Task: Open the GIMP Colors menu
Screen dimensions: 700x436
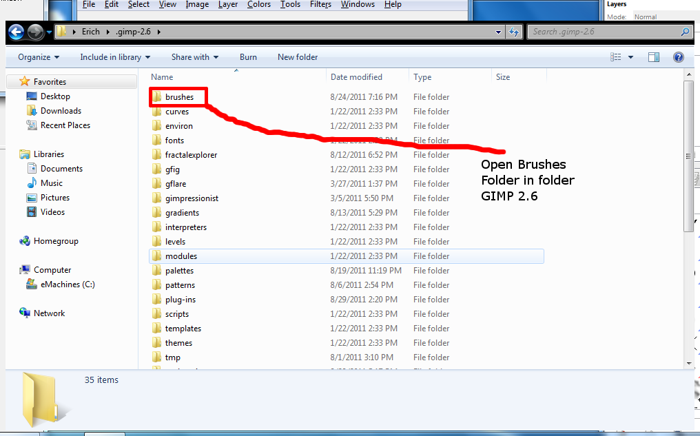Action: pyautogui.click(x=259, y=4)
